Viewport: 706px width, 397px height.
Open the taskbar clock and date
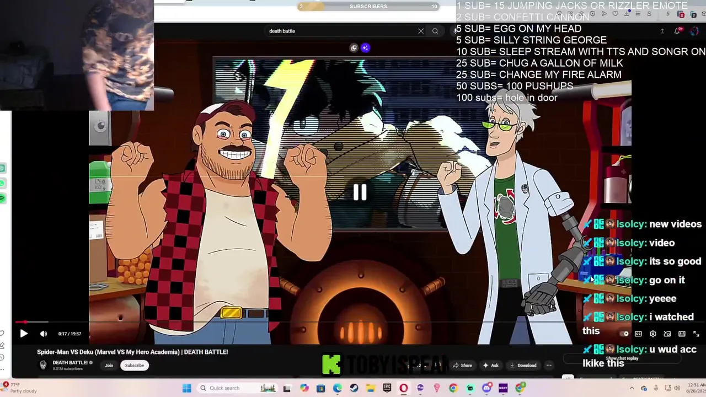pos(696,388)
